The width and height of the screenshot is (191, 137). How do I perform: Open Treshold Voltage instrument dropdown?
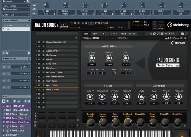click(16, 6)
